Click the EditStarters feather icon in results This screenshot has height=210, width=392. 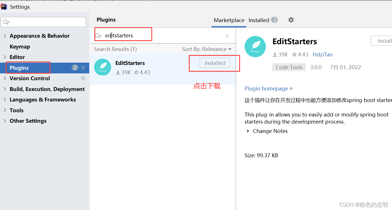[x=102, y=67]
